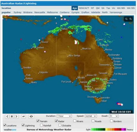Viewport: 137px width, 132px height.
Task: Click the Geraldton label on map
Action: coord(27,68)
